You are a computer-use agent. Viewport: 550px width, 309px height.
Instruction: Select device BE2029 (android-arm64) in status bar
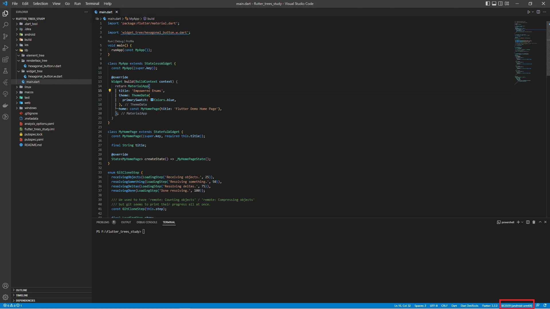point(517,306)
